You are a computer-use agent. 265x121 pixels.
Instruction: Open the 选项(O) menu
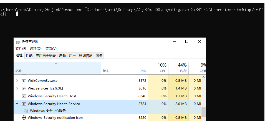coord(36,49)
